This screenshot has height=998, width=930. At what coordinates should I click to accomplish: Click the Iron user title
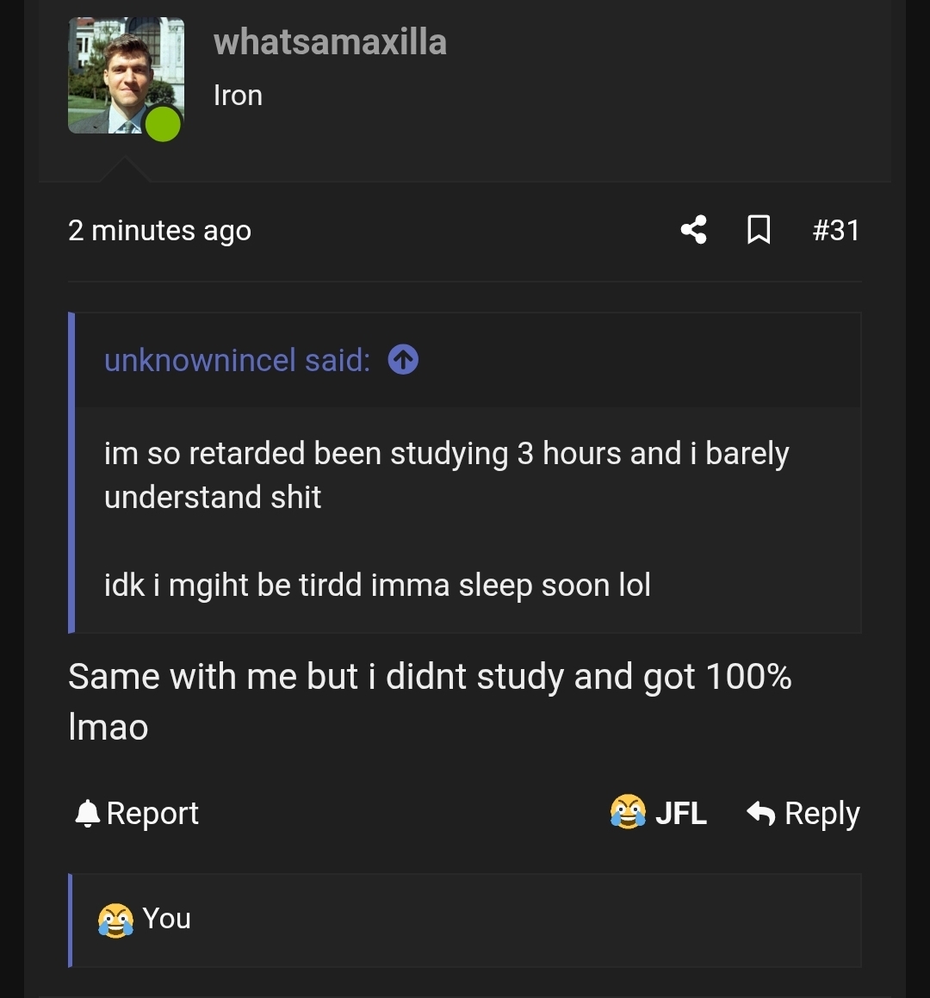click(238, 95)
